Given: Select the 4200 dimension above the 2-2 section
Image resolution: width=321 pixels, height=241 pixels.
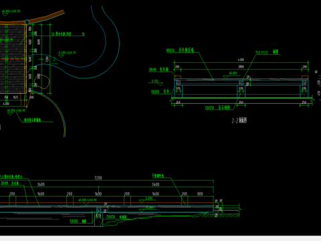Looking at the screenshot, I should coord(241,60).
